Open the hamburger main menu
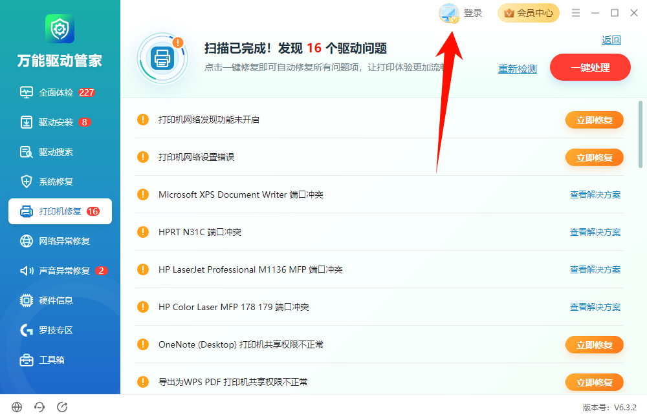 576,13
